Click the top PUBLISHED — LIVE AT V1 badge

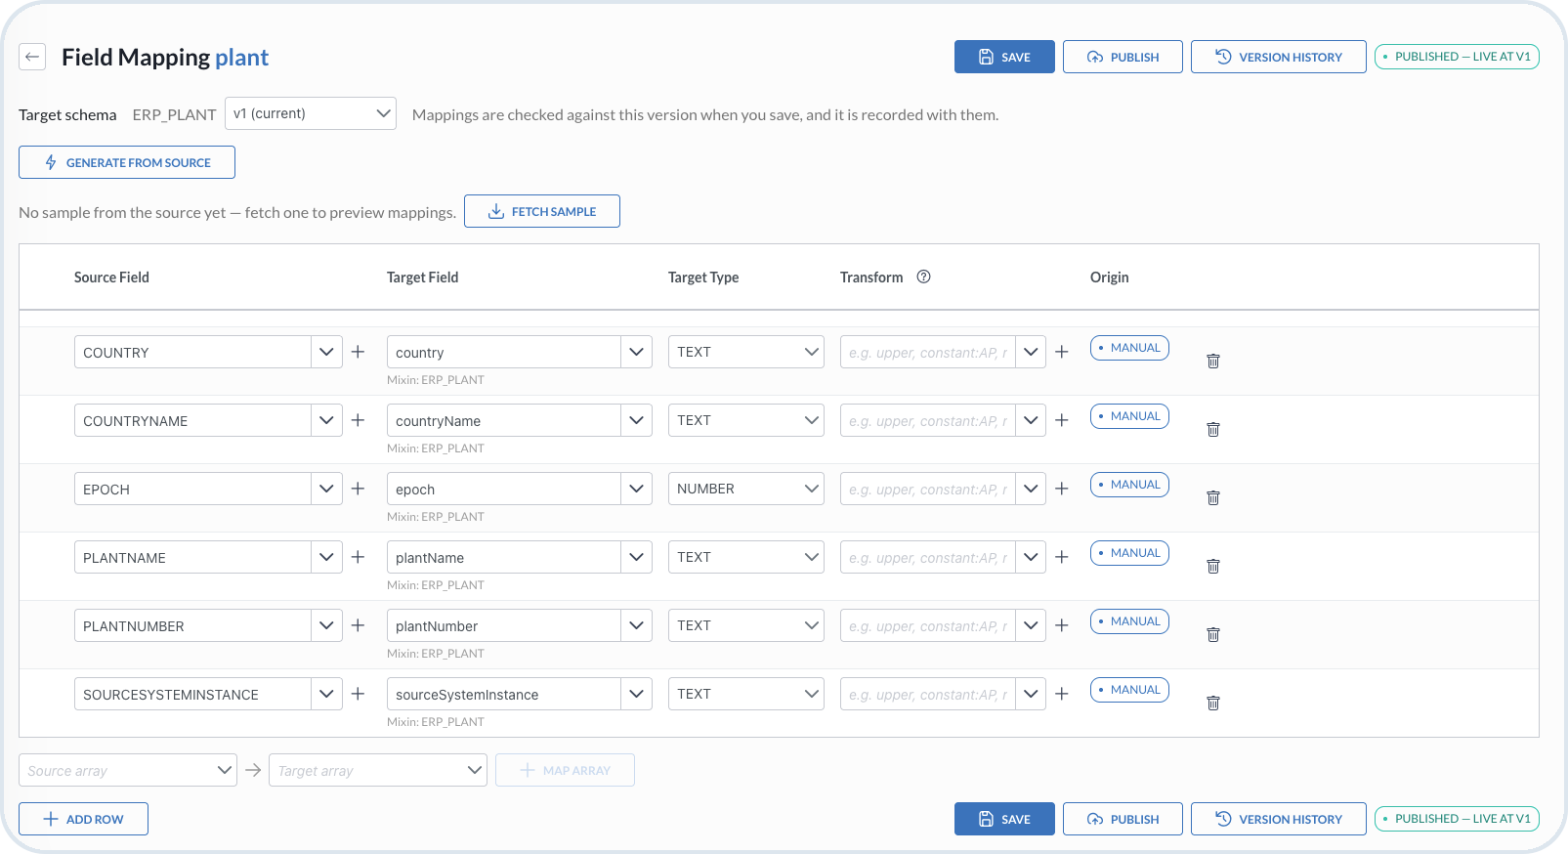[1457, 57]
